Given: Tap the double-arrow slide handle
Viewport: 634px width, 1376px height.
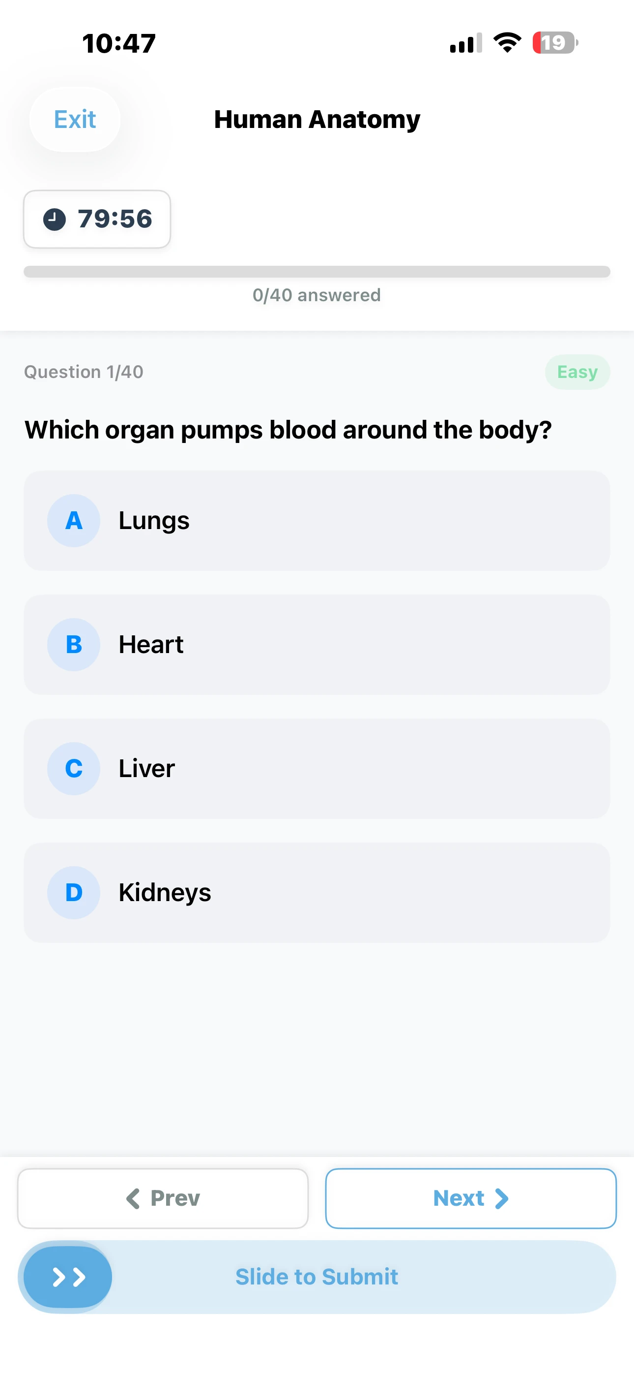Looking at the screenshot, I should (68, 1277).
